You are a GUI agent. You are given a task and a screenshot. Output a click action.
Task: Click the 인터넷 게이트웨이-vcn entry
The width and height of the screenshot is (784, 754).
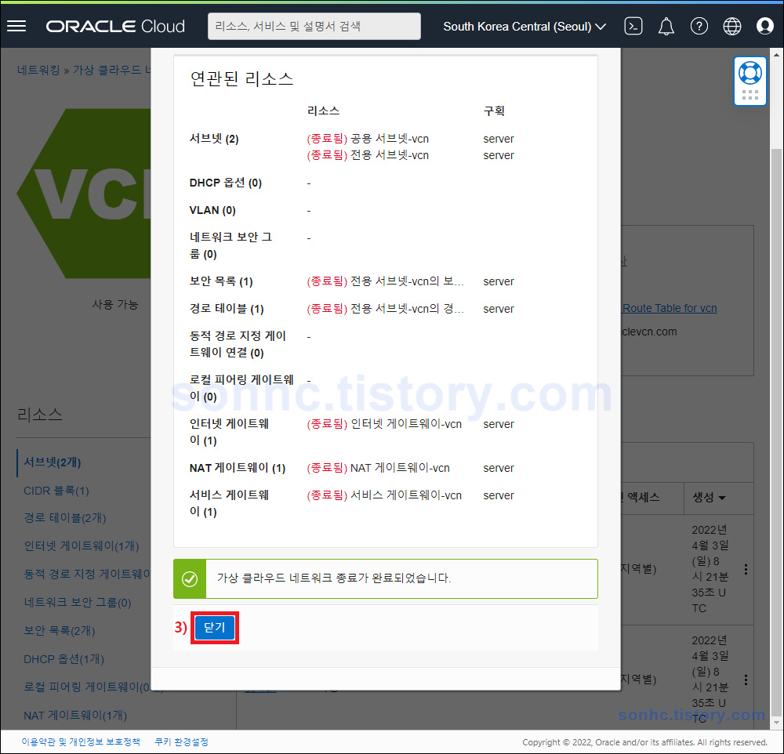click(x=384, y=424)
